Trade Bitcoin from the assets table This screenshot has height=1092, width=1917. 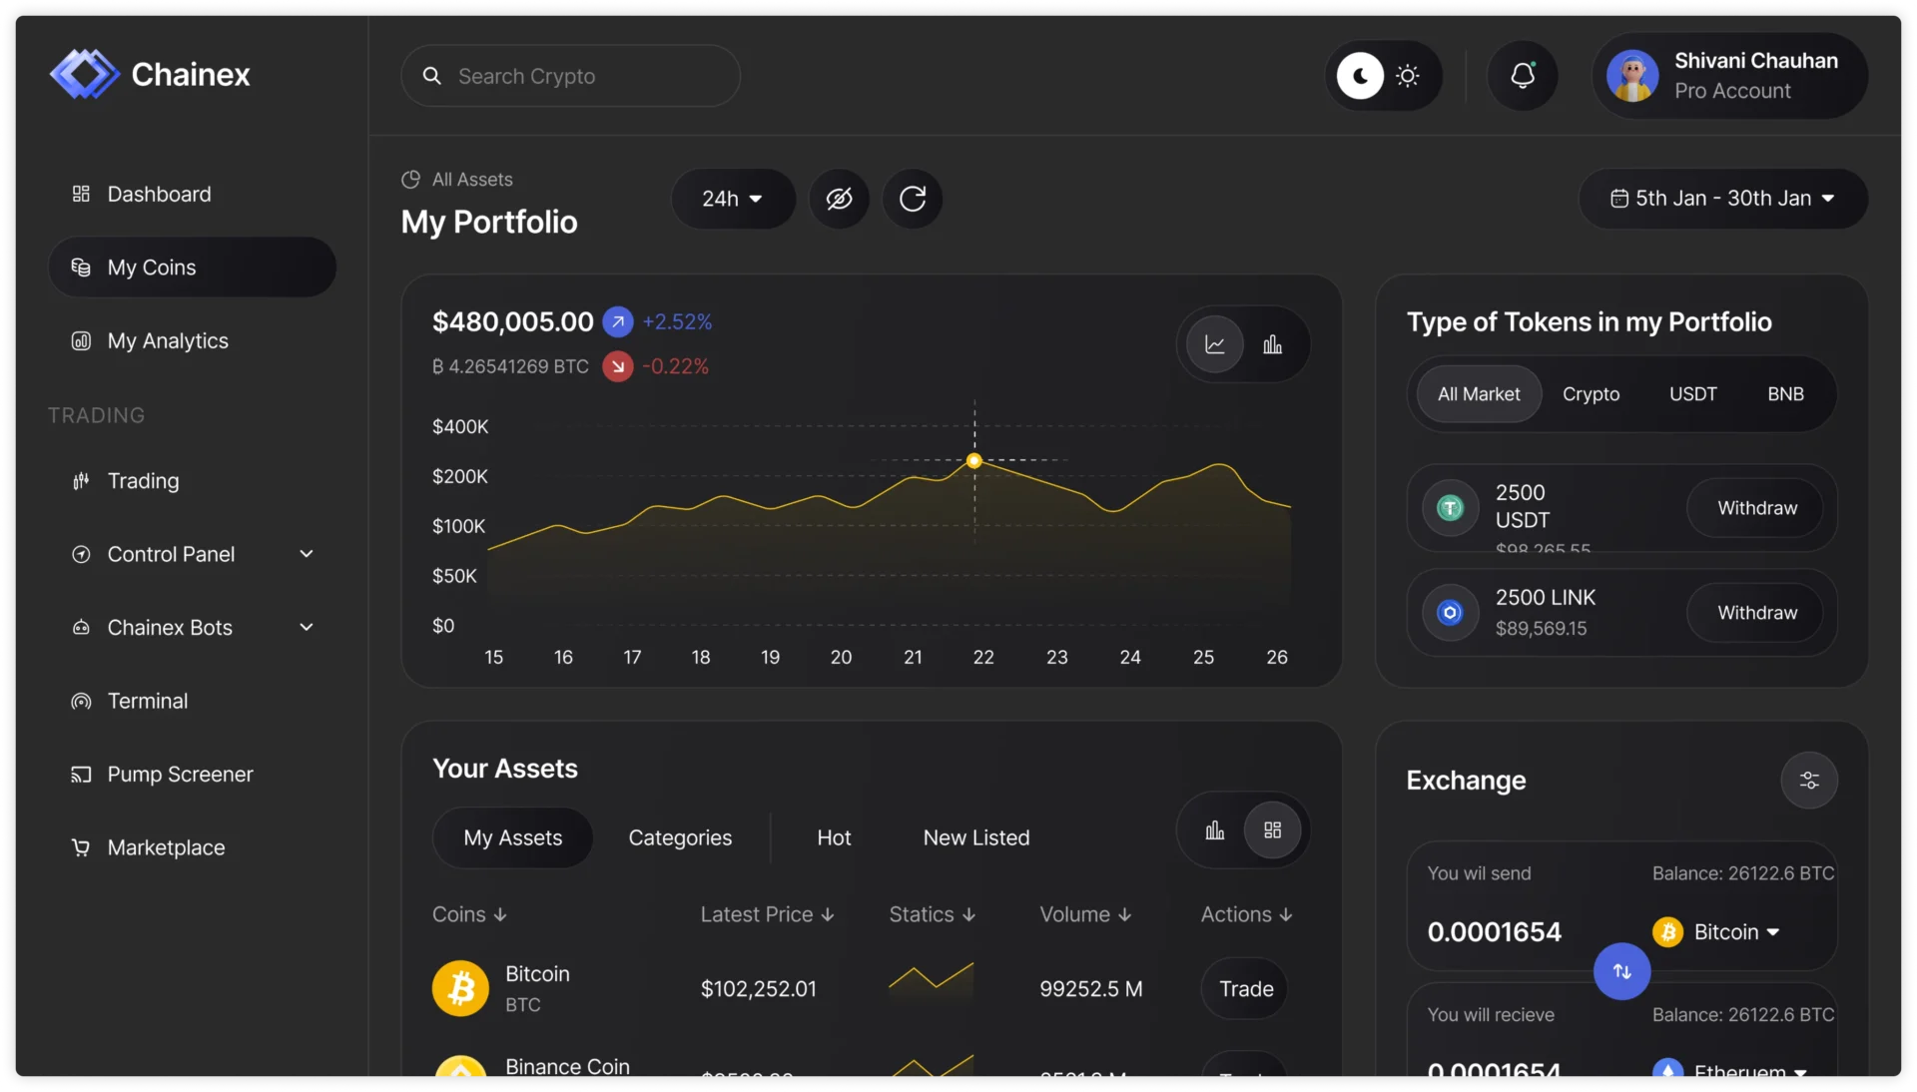(1243, 988)
